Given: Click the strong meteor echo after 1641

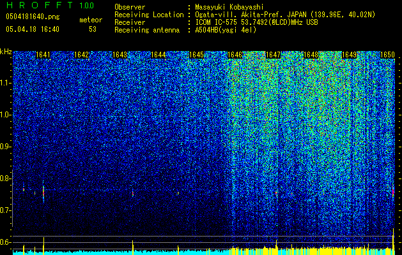Looking at the screenshot, I should pyautogui.click(x=43, y=192).
